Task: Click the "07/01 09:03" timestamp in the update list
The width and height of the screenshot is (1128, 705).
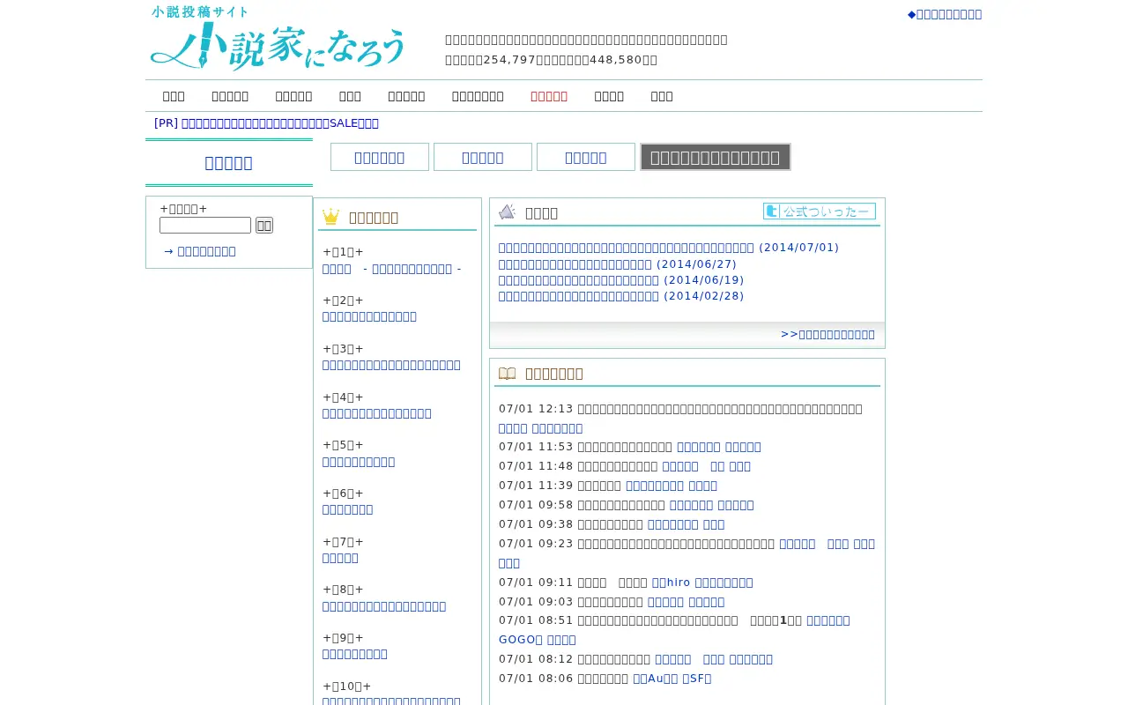Action: click(536, 602)
